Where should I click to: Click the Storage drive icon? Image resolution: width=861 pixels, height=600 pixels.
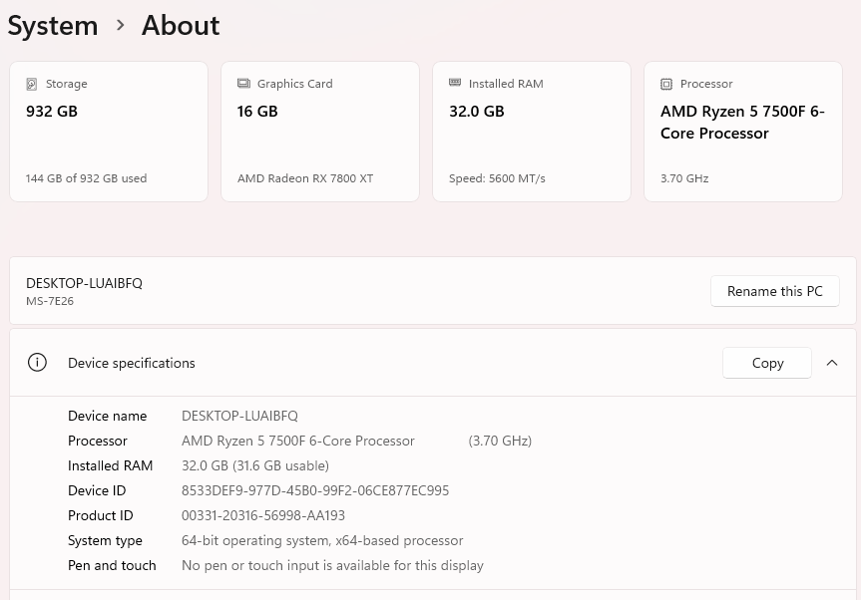tap(32, 85)
